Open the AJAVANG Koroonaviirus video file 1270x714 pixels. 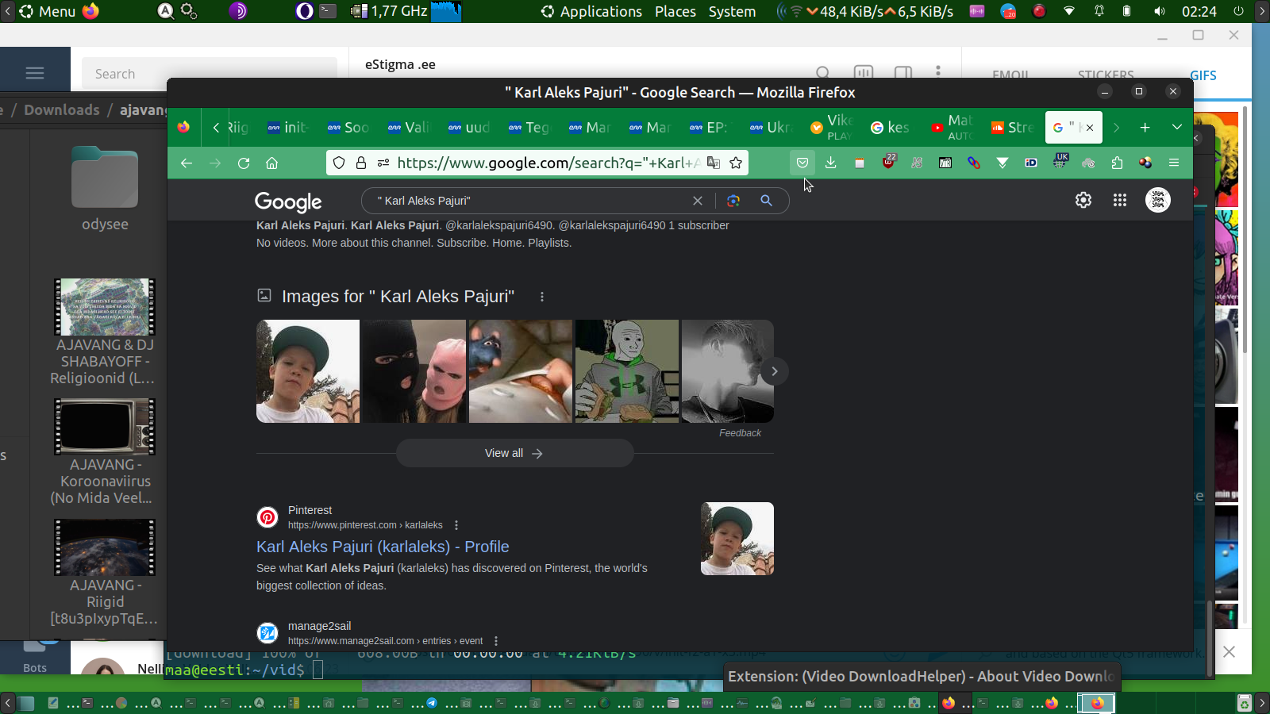tap(105, 452)
